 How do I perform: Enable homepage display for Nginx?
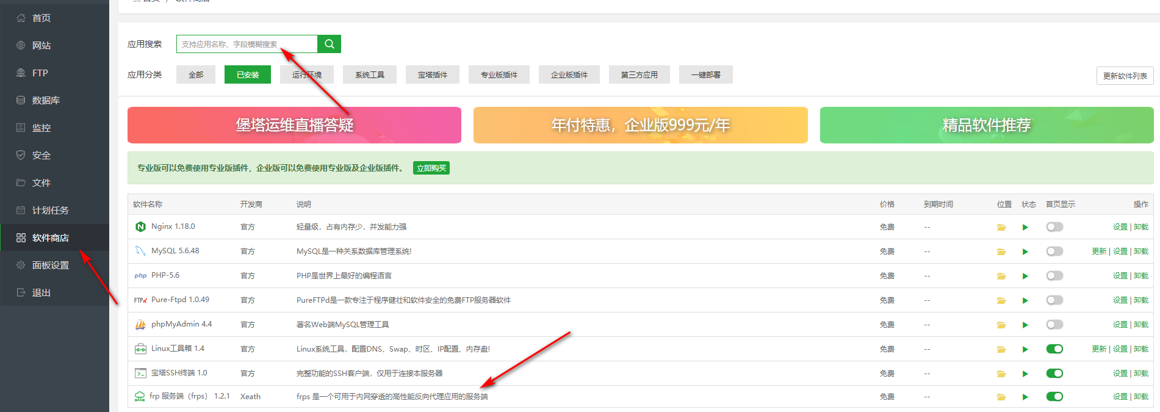point(1054,227)
